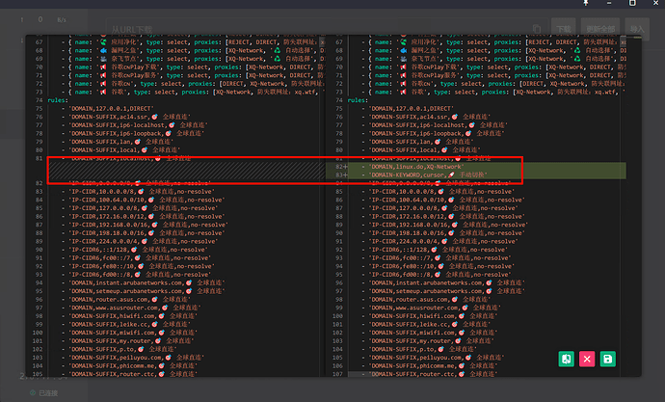Click 'IP-CIDR6,fc00::/7' line in left pane
The width and height of the screenshot is (665, 402).
[x=140, y=257]
